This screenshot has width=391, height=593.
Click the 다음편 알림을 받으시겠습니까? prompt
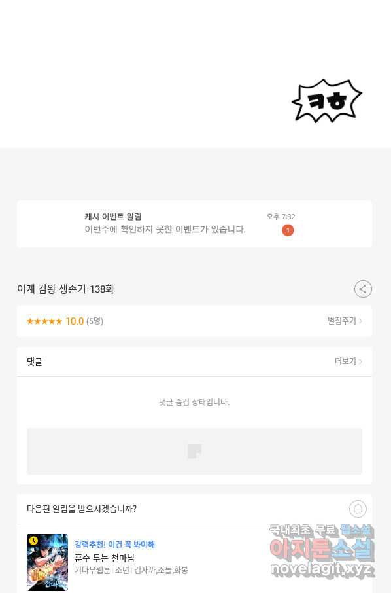(x=82, y=509)
